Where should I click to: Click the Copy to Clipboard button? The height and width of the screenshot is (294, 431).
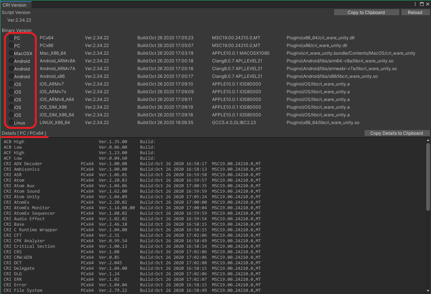[366, 12]
